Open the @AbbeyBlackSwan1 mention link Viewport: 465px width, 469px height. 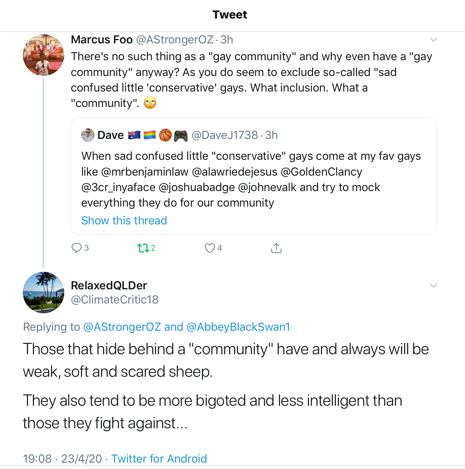pyautogui.click(x=238, y=327)
